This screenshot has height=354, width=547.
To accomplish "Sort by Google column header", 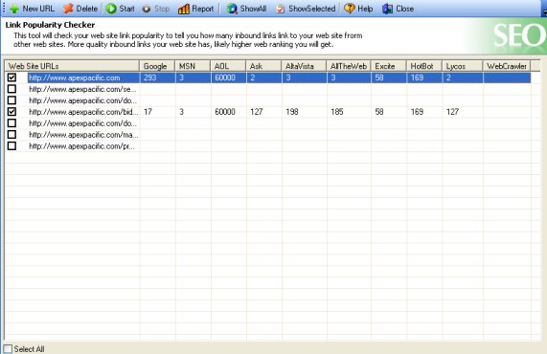I will [x=157, y=66].
